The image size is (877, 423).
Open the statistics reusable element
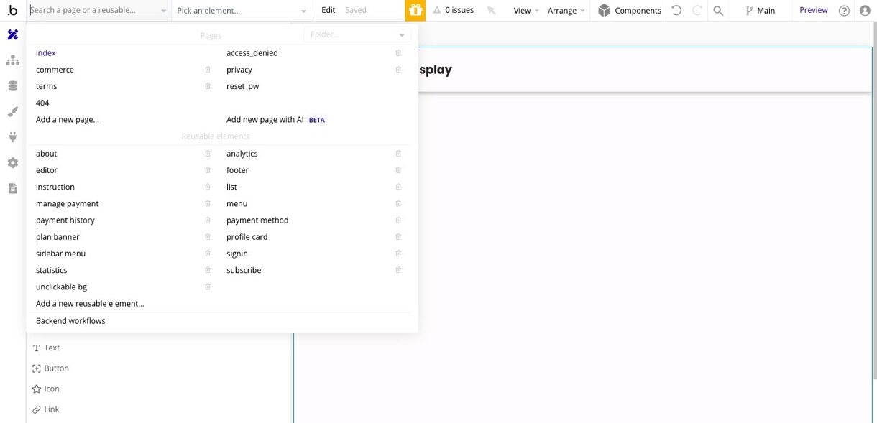click(51, 270)
